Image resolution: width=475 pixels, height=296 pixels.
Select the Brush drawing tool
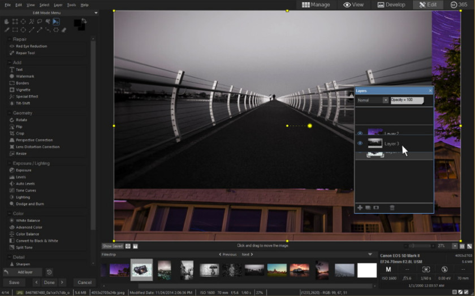click(7, 30)
